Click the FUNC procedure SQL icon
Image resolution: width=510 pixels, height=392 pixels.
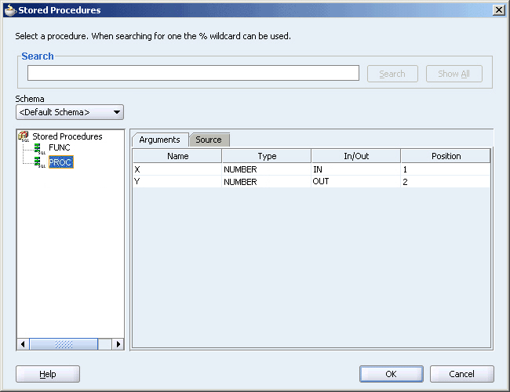(40, 148)
